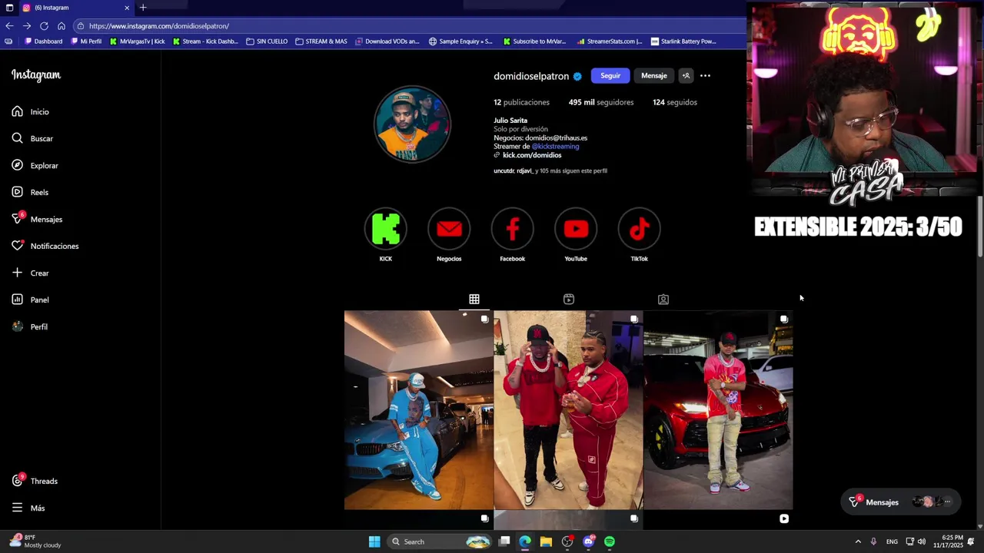Open Panel dashboard in sidebar
The height and width of the screenshot is (553, 984).
tap(30, 300)
